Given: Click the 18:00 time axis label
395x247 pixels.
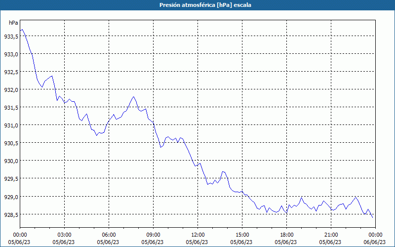Looking at the screenshot, I should pyautogui.click(x=287, y=235).
